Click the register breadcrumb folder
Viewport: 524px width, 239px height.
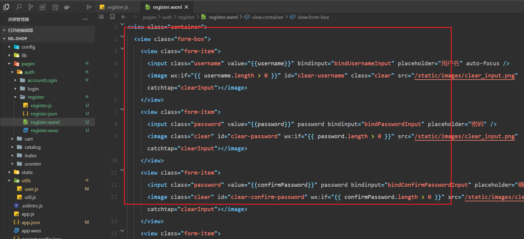point(186,17)
